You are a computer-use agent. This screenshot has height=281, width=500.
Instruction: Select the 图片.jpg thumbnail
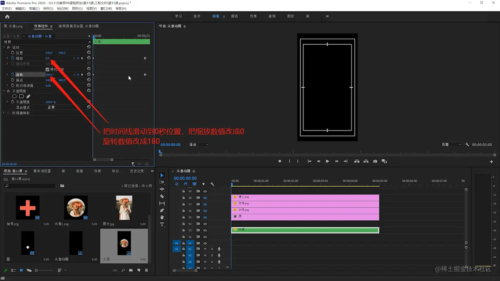click(124, 208)
